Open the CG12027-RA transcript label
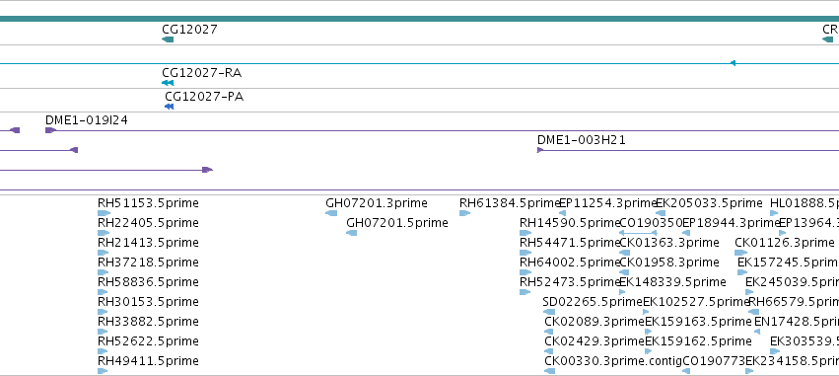This screenshot has height=376, width=839. tap(198, 72)
